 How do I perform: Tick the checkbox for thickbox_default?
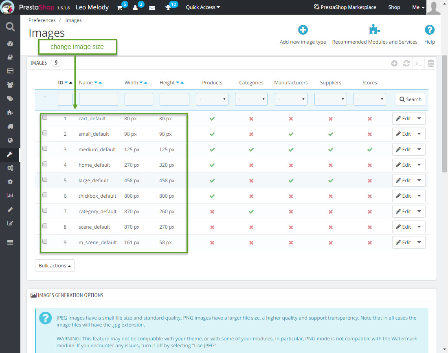point(45,195)
